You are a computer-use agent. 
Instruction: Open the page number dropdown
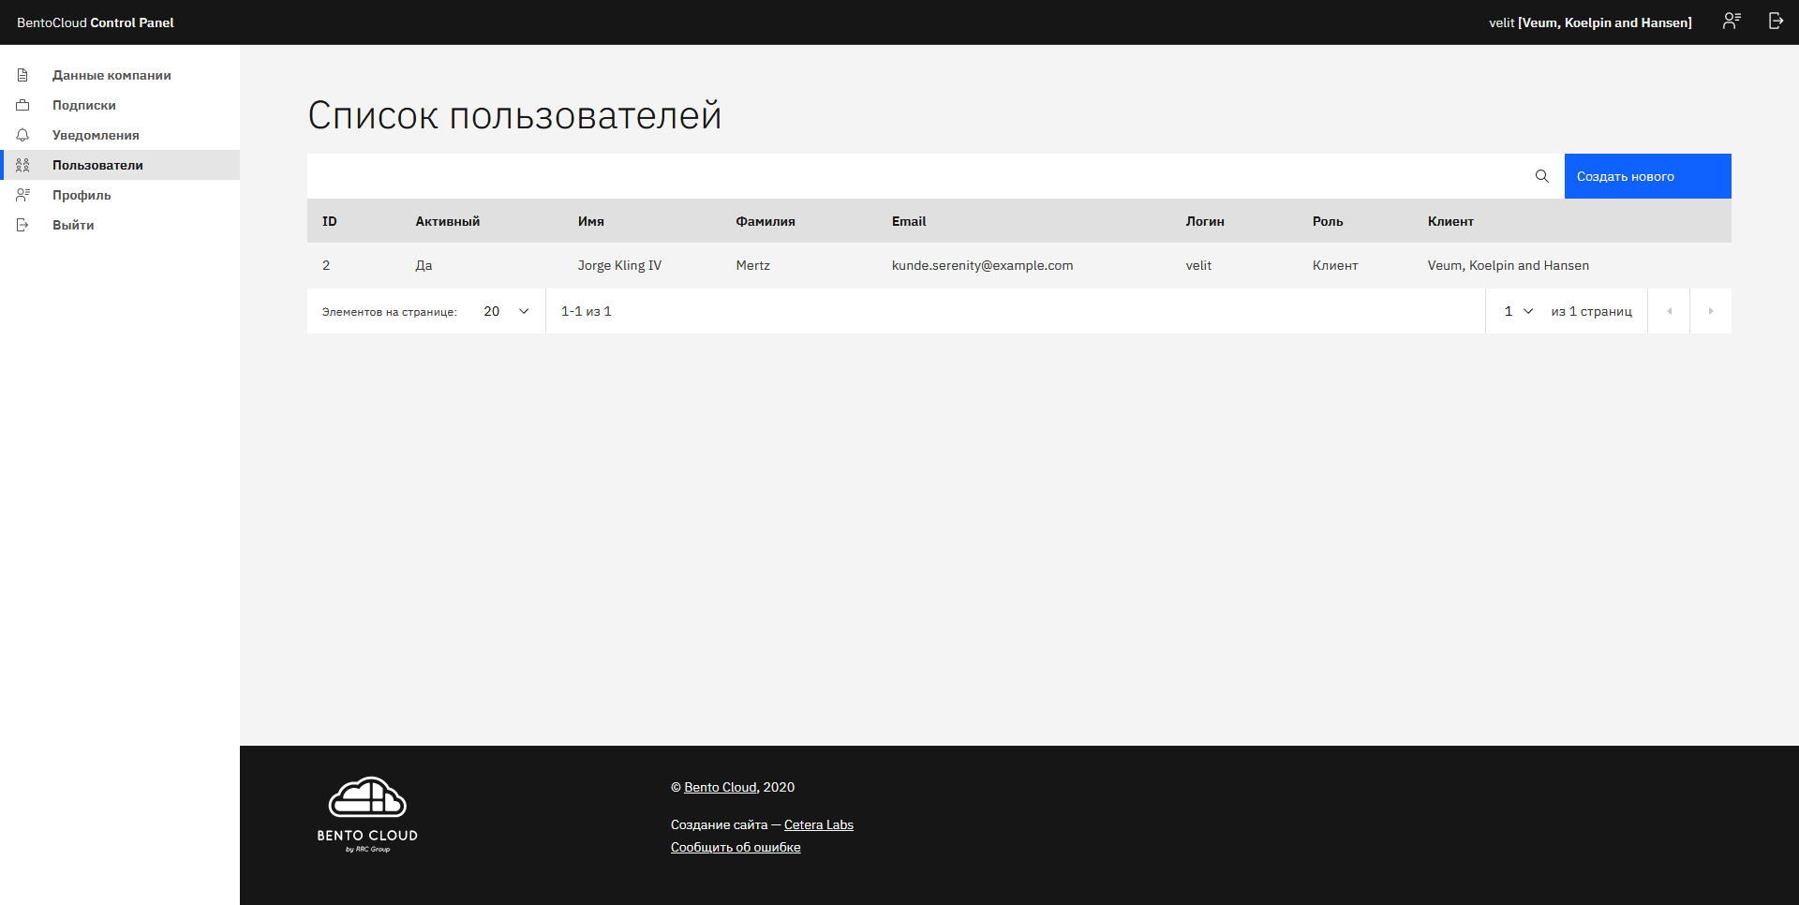[1518, 311]
